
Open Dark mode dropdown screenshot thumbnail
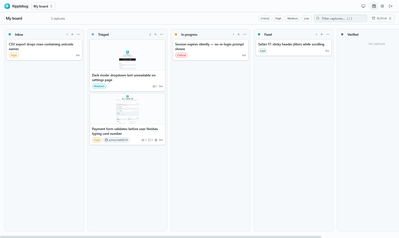(x=127, y=55)
